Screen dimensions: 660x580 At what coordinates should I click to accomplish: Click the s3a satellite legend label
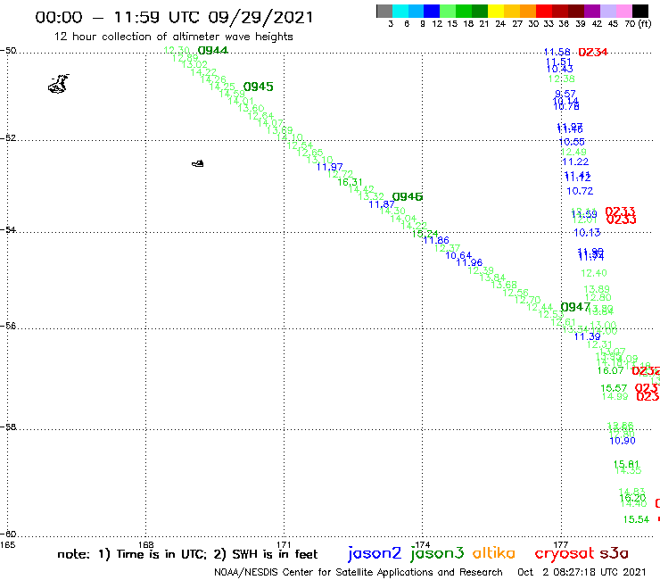click(x=614, y=553)
